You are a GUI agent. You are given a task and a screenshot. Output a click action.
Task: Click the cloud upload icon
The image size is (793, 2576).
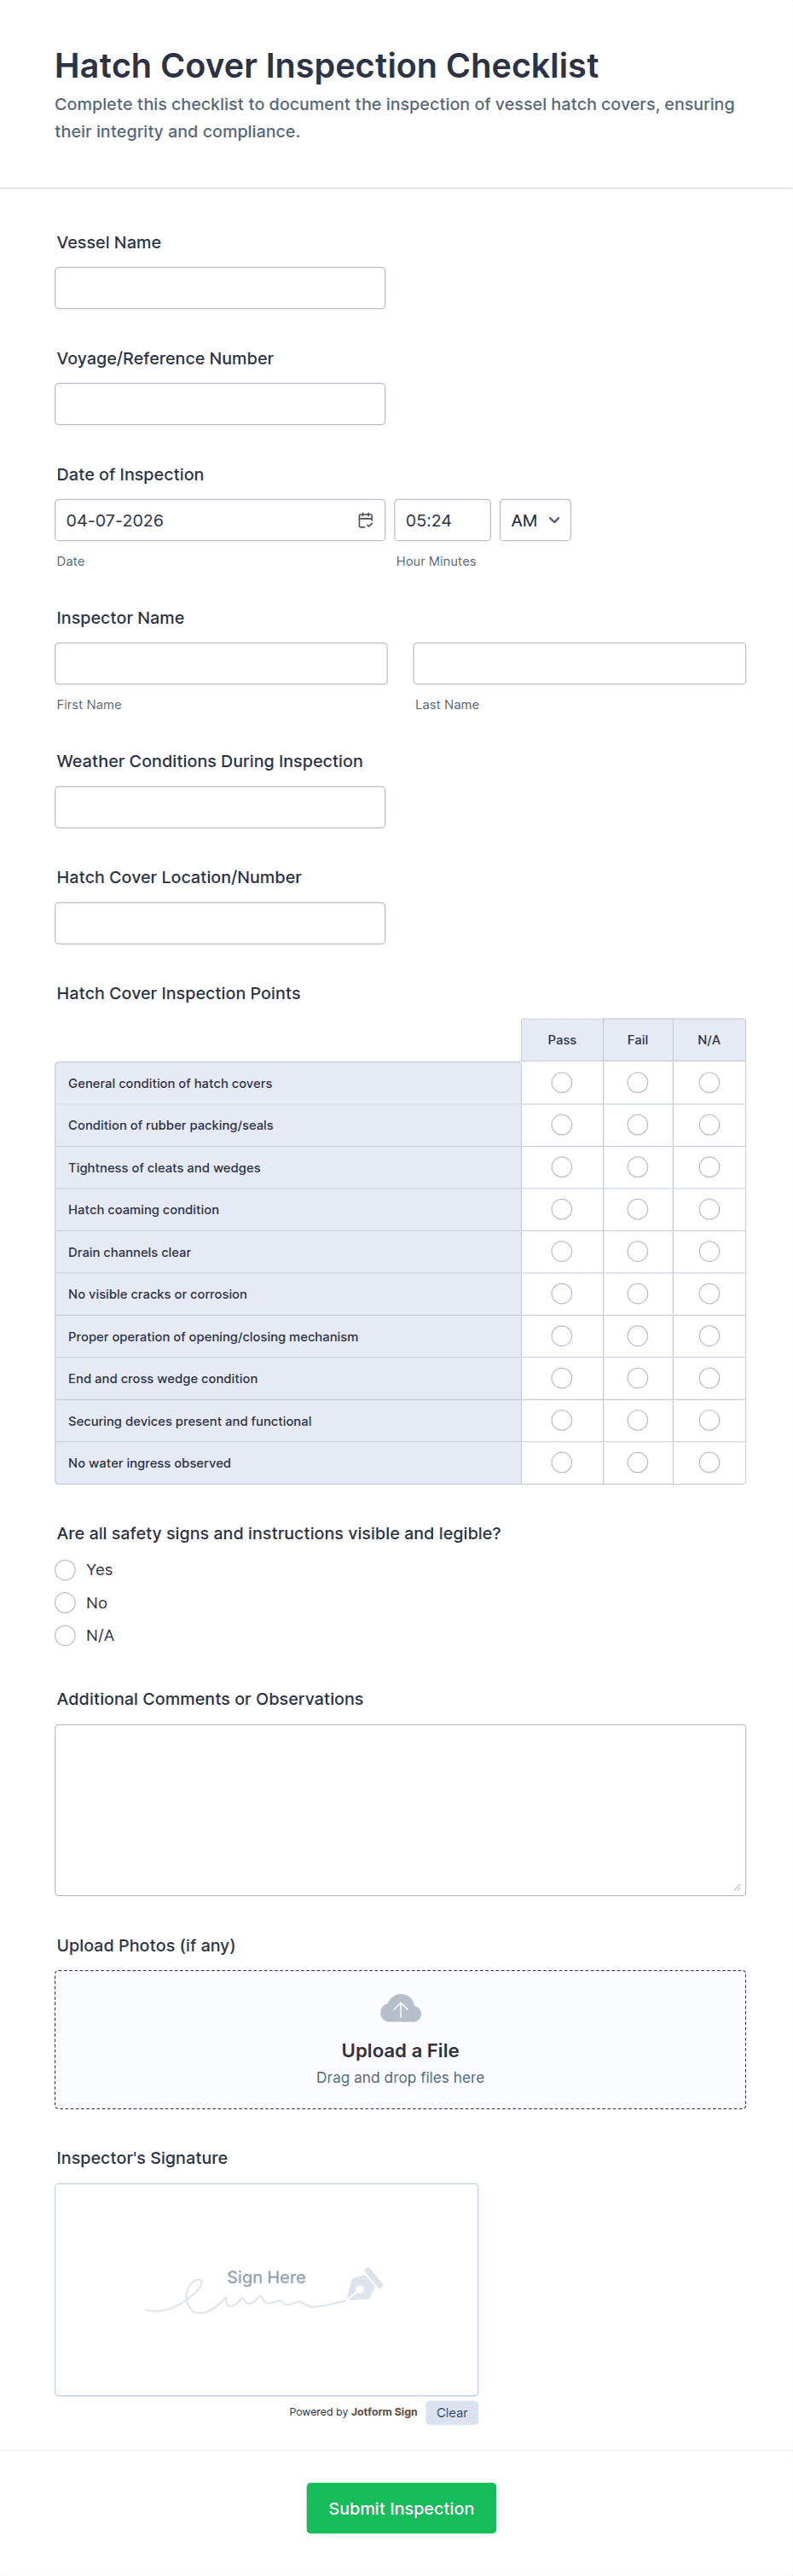pos(401,2007)
